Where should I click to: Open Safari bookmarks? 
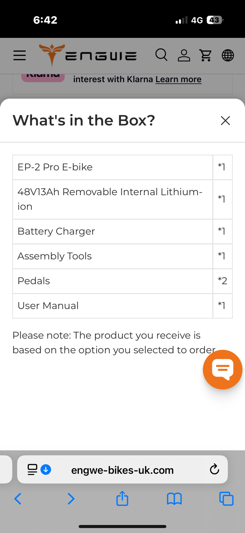[174, 499]
